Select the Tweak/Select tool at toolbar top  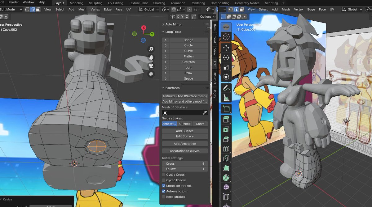(226, 27)
